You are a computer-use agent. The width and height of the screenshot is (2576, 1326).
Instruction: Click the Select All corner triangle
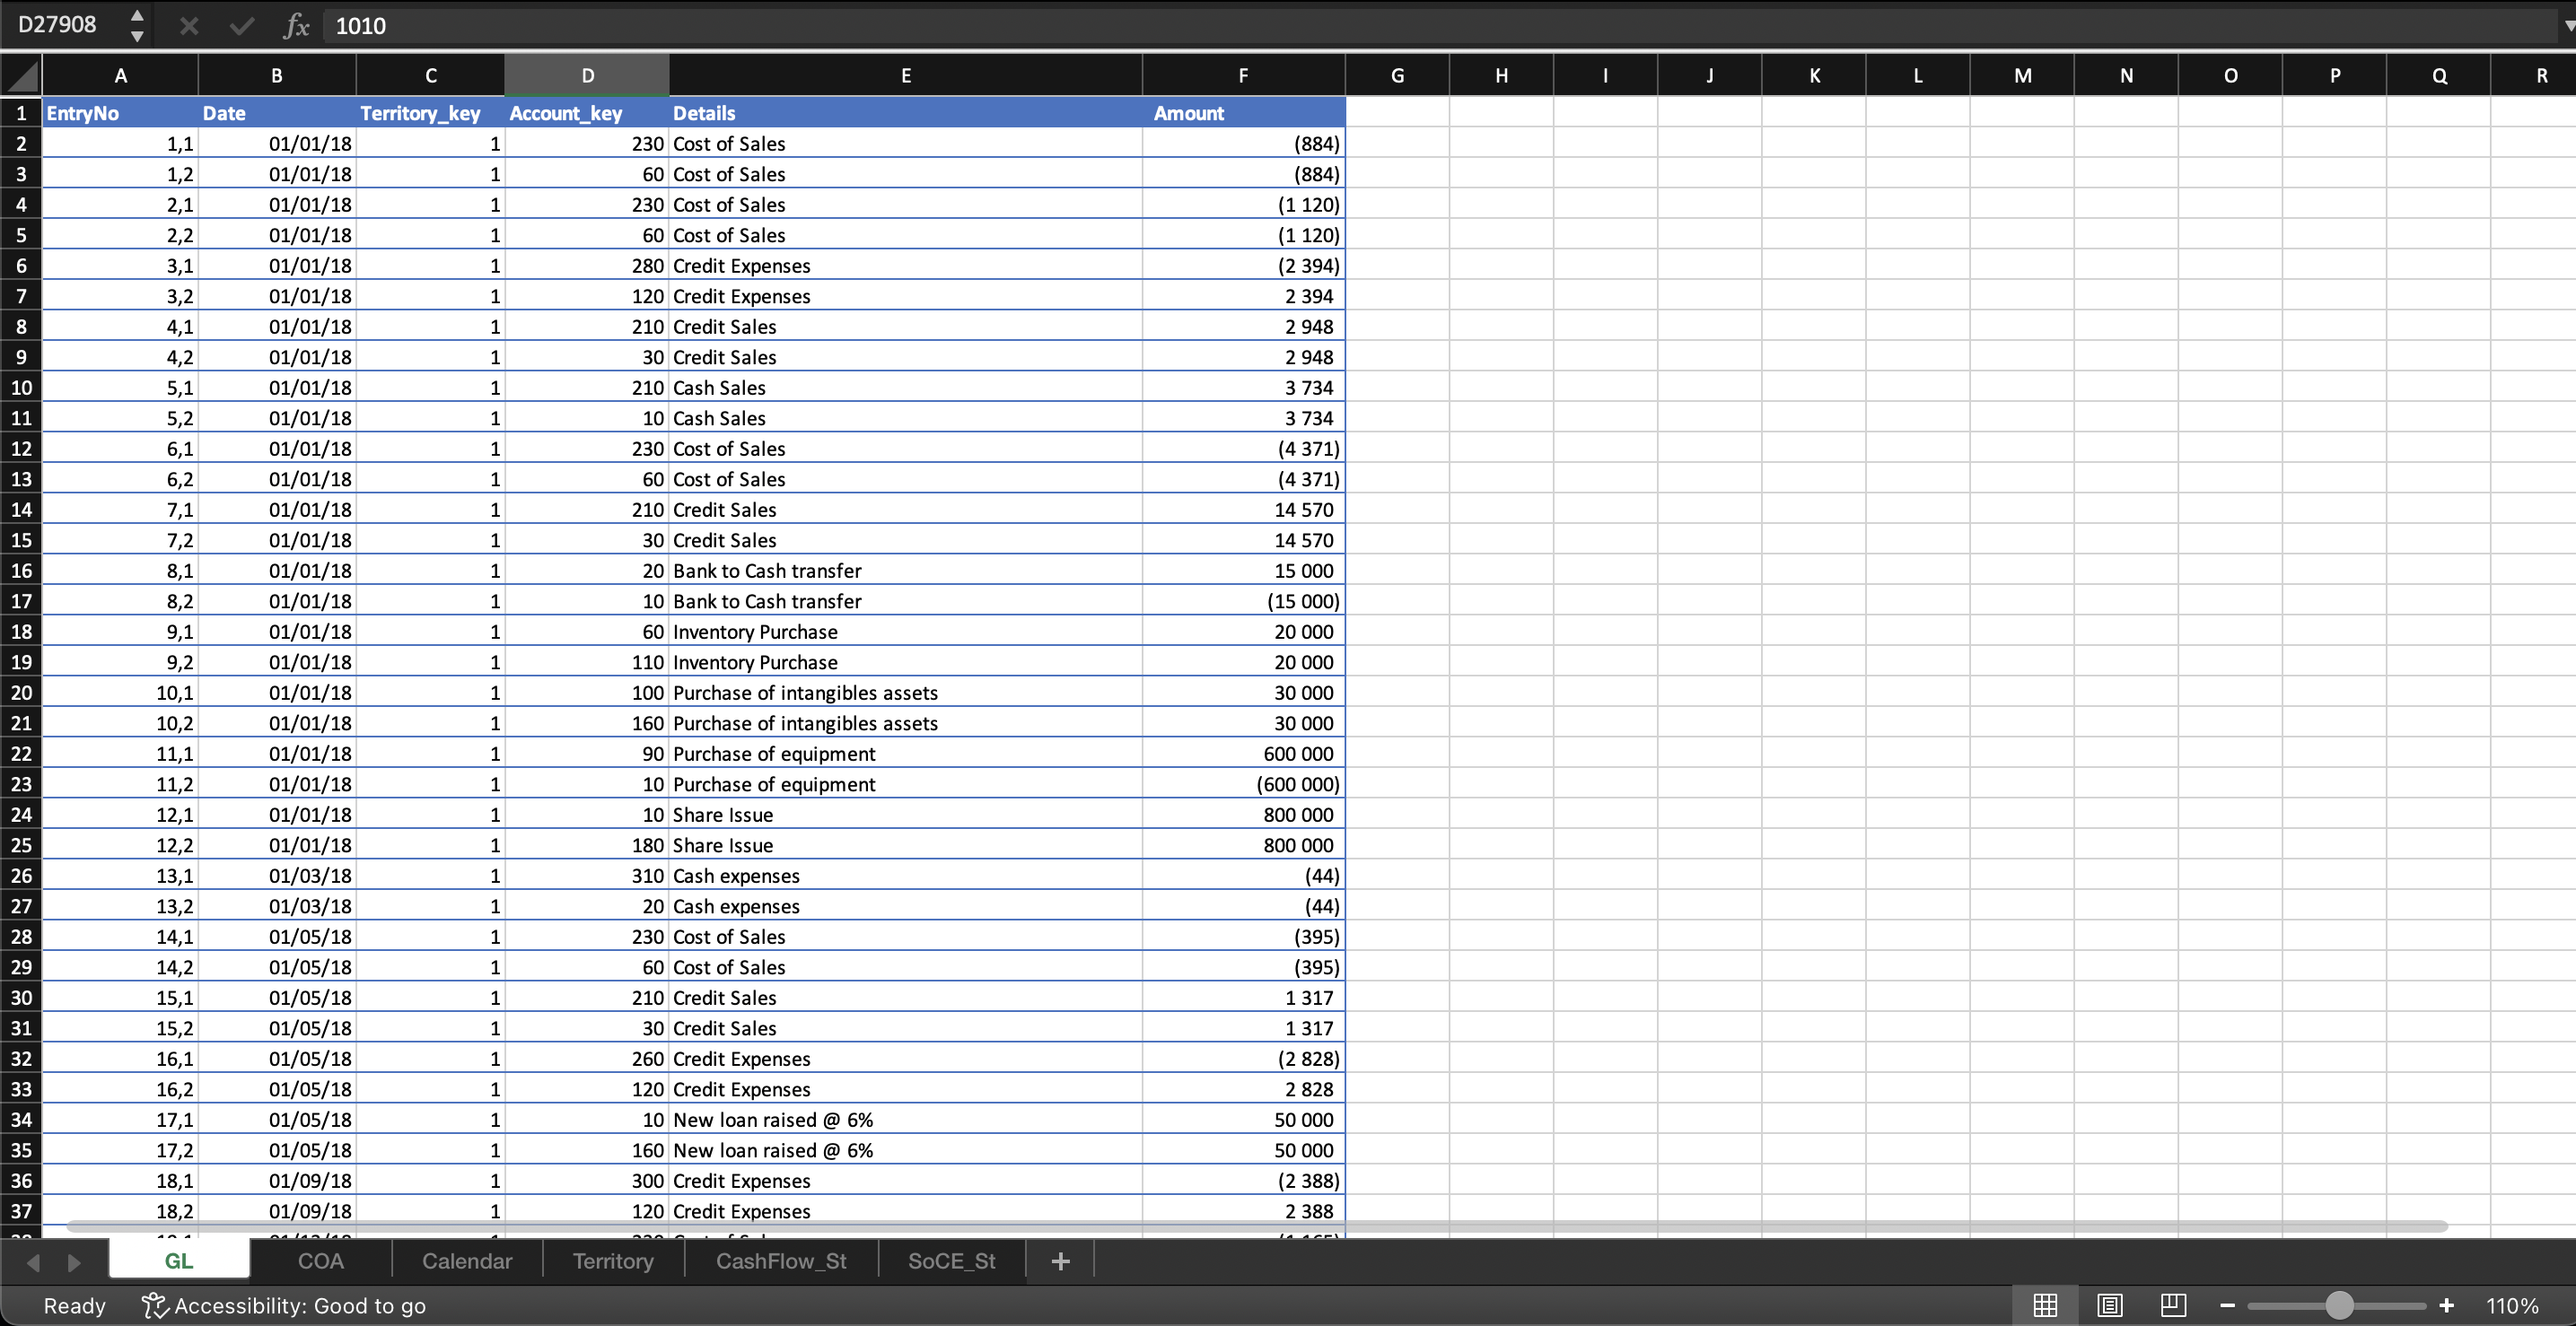click(x=21, y=76)
